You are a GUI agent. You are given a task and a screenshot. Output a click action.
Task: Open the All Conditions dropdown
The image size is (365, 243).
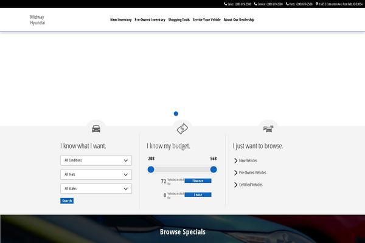coord(96,160)
